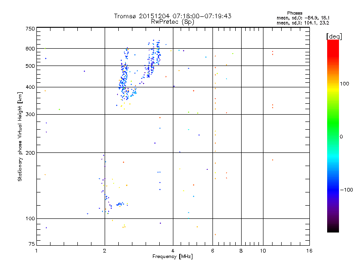The width and height of the screenshot is (364, 273).
Task: Click y-axis tick label '75'
Action: [32, 244]
